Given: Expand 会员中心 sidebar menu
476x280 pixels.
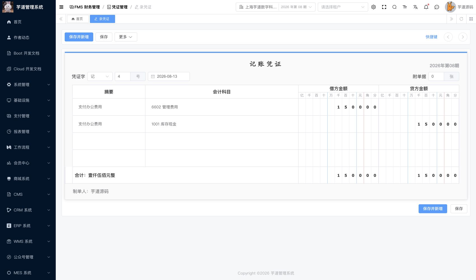Looking at the screenshot, I should 28,163.
